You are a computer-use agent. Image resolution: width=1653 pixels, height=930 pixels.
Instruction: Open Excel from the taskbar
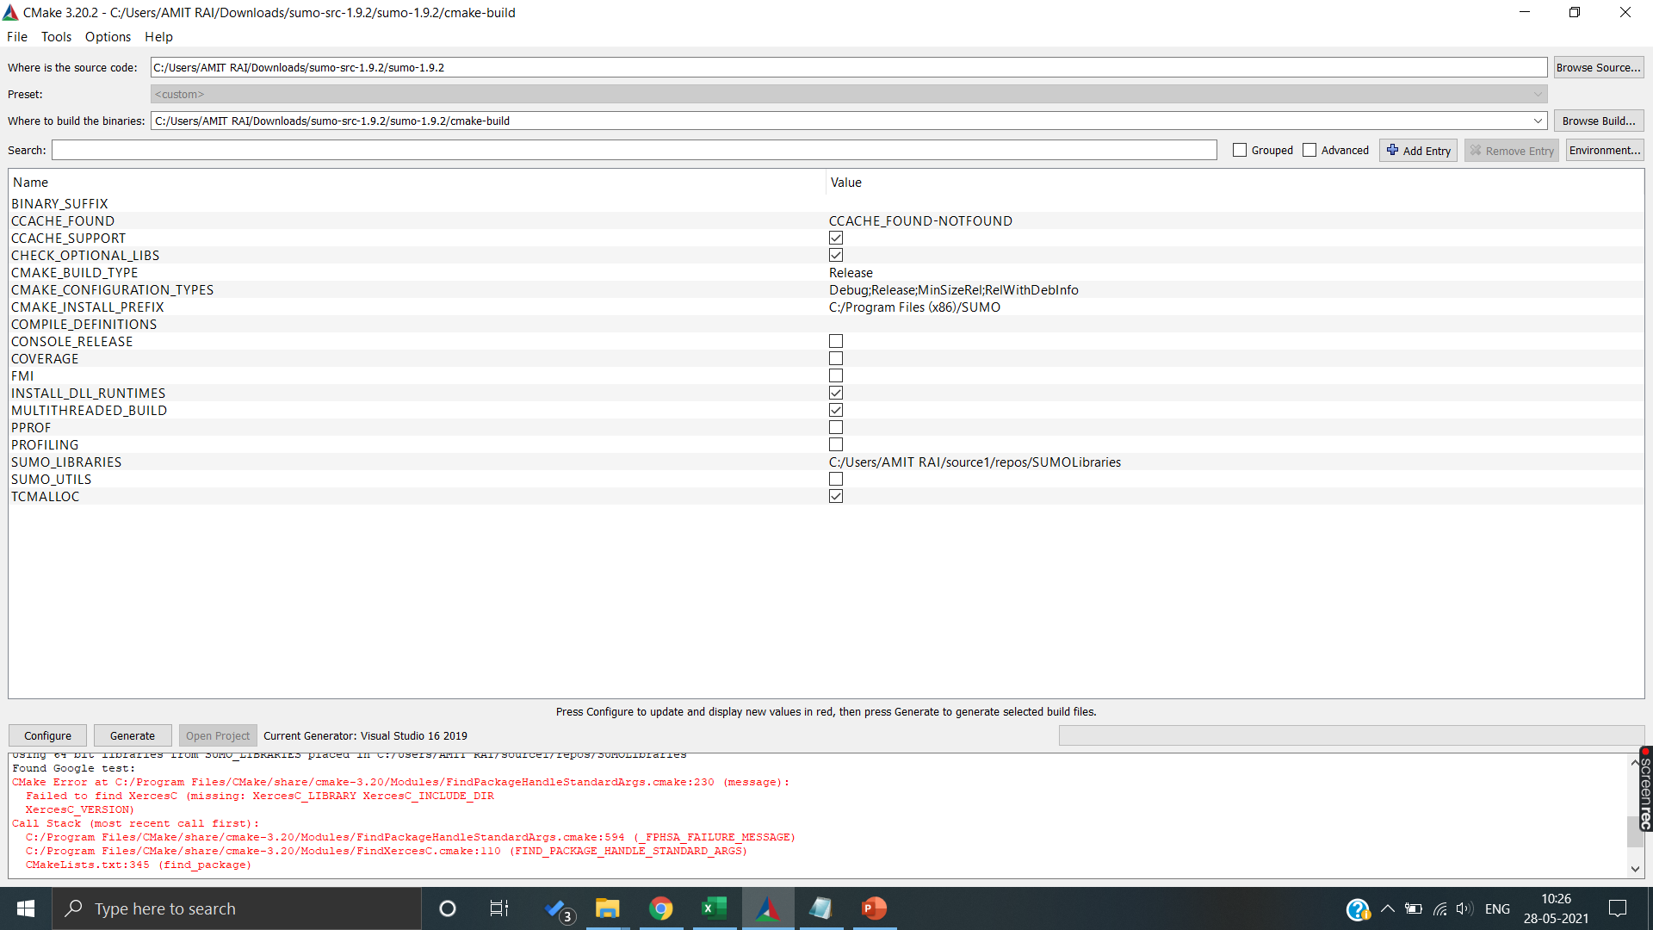pos(715,908)
